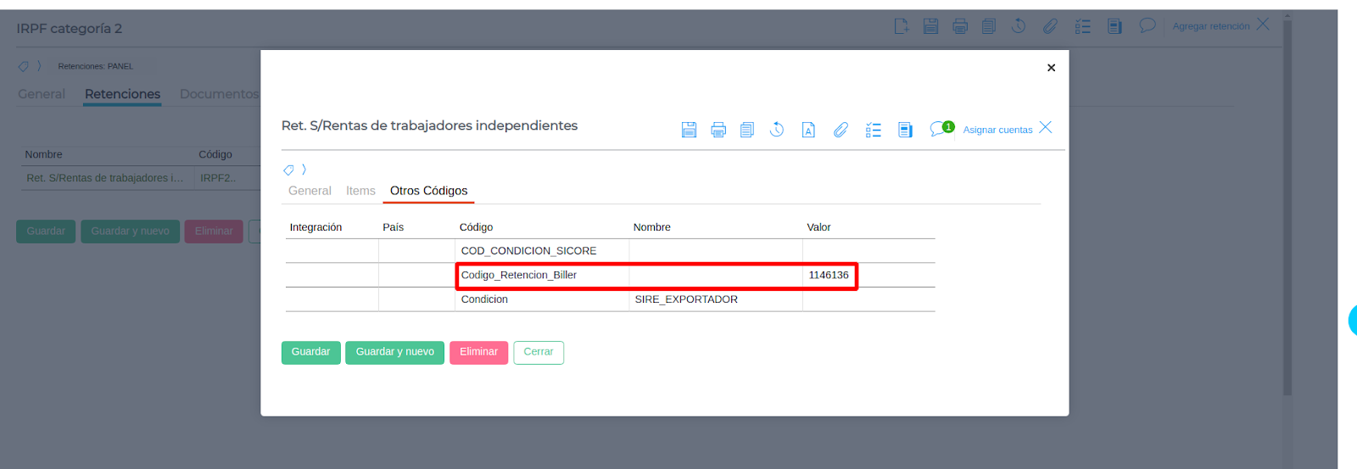The width and height of the screenshot is (1357, 469).
Task: Click the document with letter A icon
Action: (808, 130)
